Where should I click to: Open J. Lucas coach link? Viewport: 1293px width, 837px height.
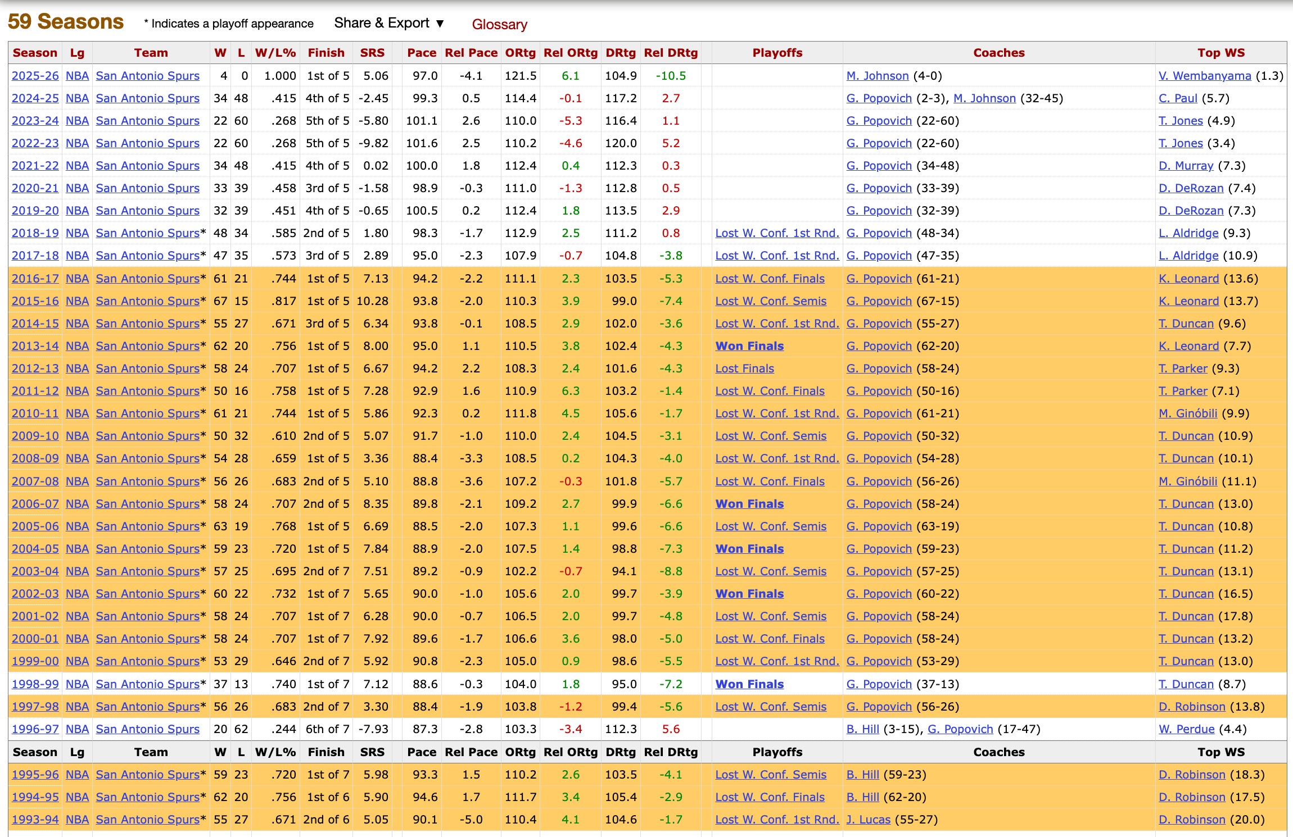868,820
